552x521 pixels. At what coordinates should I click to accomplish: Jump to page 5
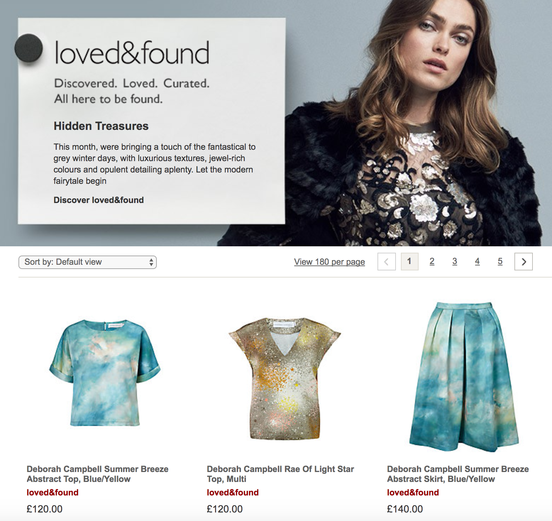tap(500, 262)
